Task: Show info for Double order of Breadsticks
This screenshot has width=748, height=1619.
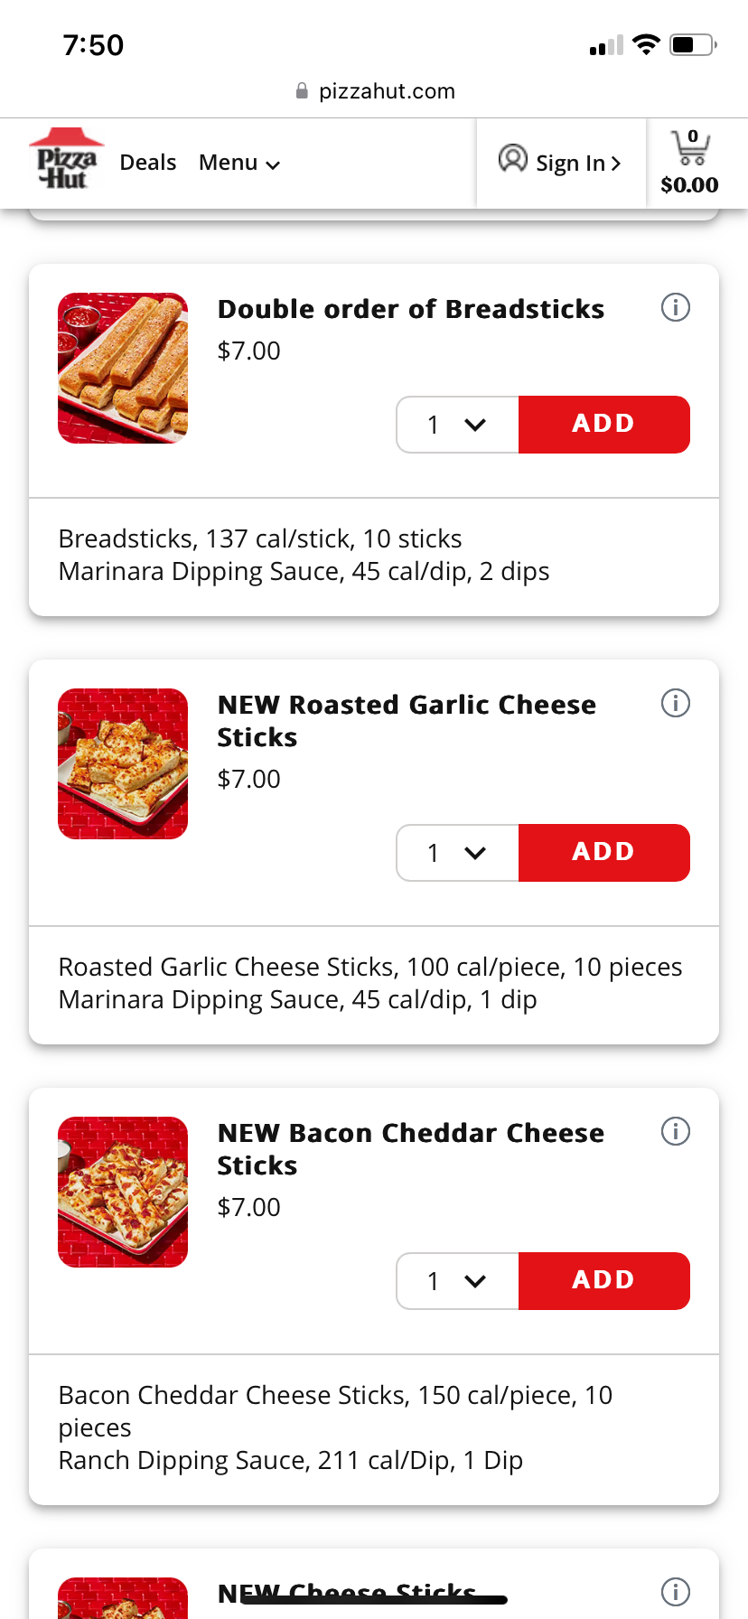Action: (675, 308)
